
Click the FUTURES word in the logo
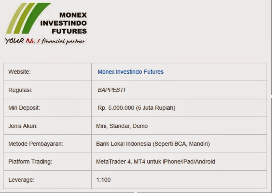(69, 31)
